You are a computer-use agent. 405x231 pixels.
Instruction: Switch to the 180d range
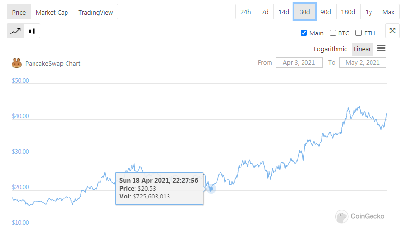(x=348, y=12)
